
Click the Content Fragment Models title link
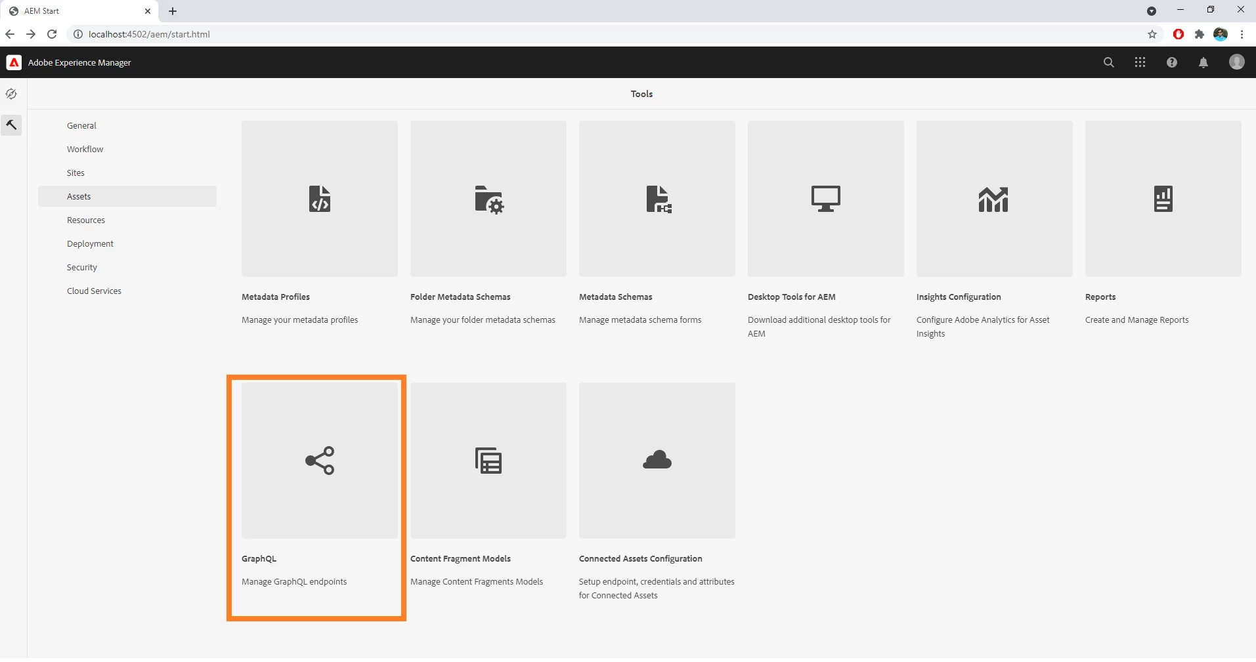pos(460,558)
